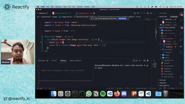Open the Manage gear icon
185x104 pixels.
coord(181,83)
